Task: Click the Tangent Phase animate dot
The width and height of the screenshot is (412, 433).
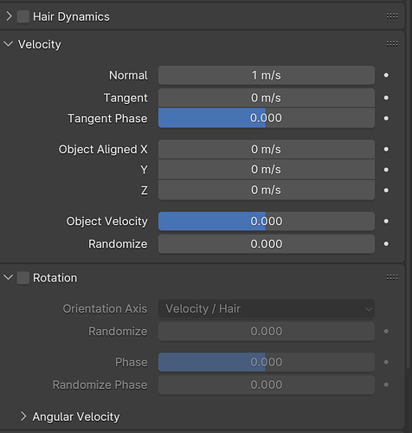Action: click(386, 119)
